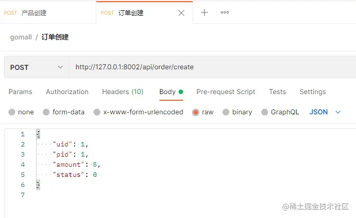The width and height of the screenshot is (356, 218).
Task: Open the Tests tab
Action: coord(278,92)
